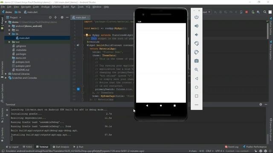Lower emulator volume with volume down icon

(196, 35)
